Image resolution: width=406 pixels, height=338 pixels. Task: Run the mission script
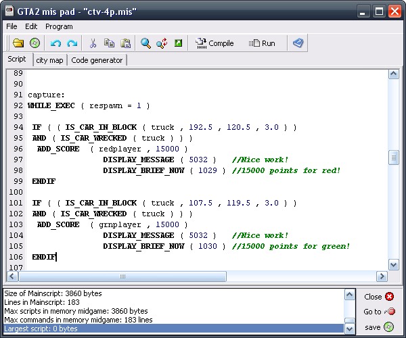262,43
